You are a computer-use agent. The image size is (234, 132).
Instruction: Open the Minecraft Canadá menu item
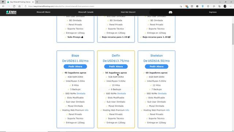coord(86,12)
